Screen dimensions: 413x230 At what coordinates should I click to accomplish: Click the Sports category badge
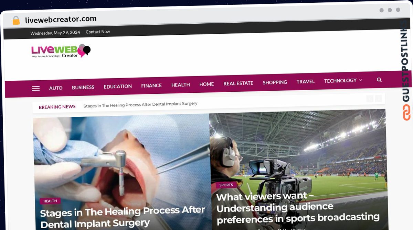(226, 185)
